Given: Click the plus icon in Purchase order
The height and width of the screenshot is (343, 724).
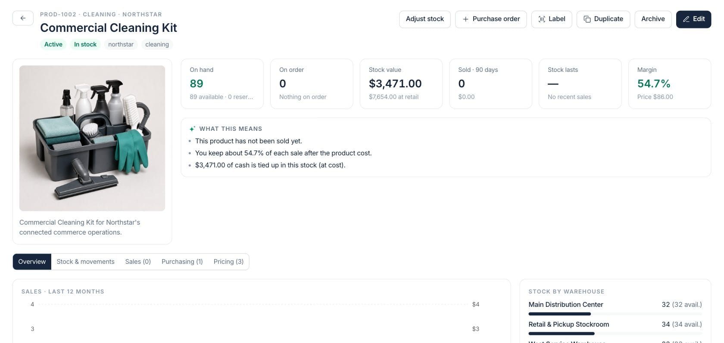Looking at the screenshot, I should (x=465, y=19).
